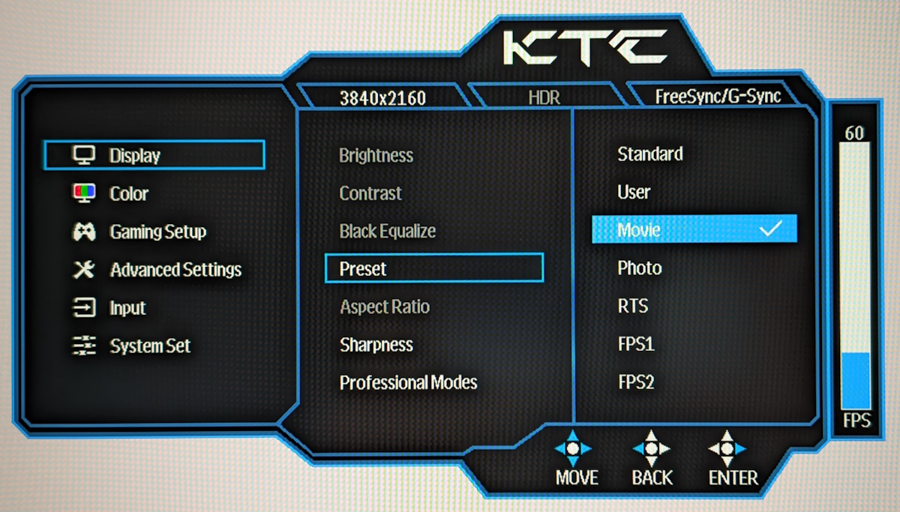
Task: Select the Sharpness setting
Action: (376, 345)
